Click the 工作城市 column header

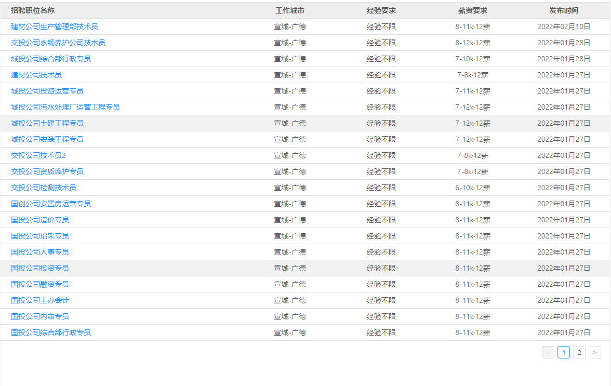click(290, 10)
